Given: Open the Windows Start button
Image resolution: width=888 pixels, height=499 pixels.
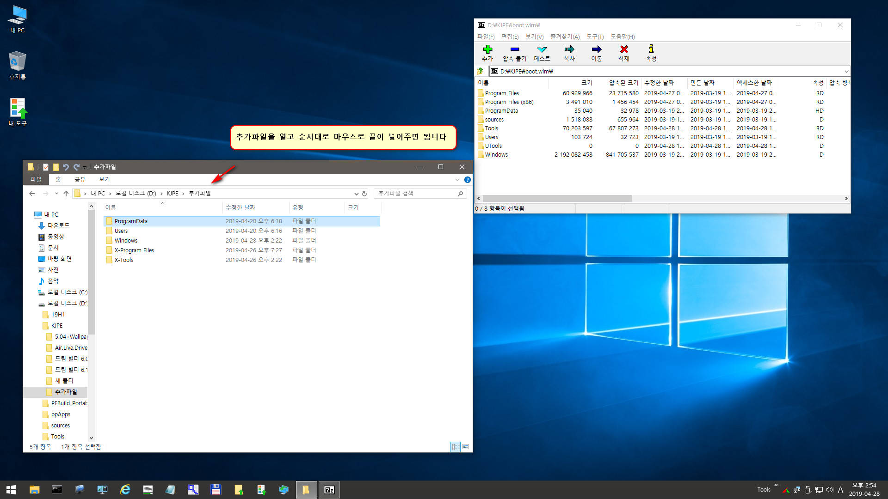Looking at the screenshot, I should coord(11,490).
